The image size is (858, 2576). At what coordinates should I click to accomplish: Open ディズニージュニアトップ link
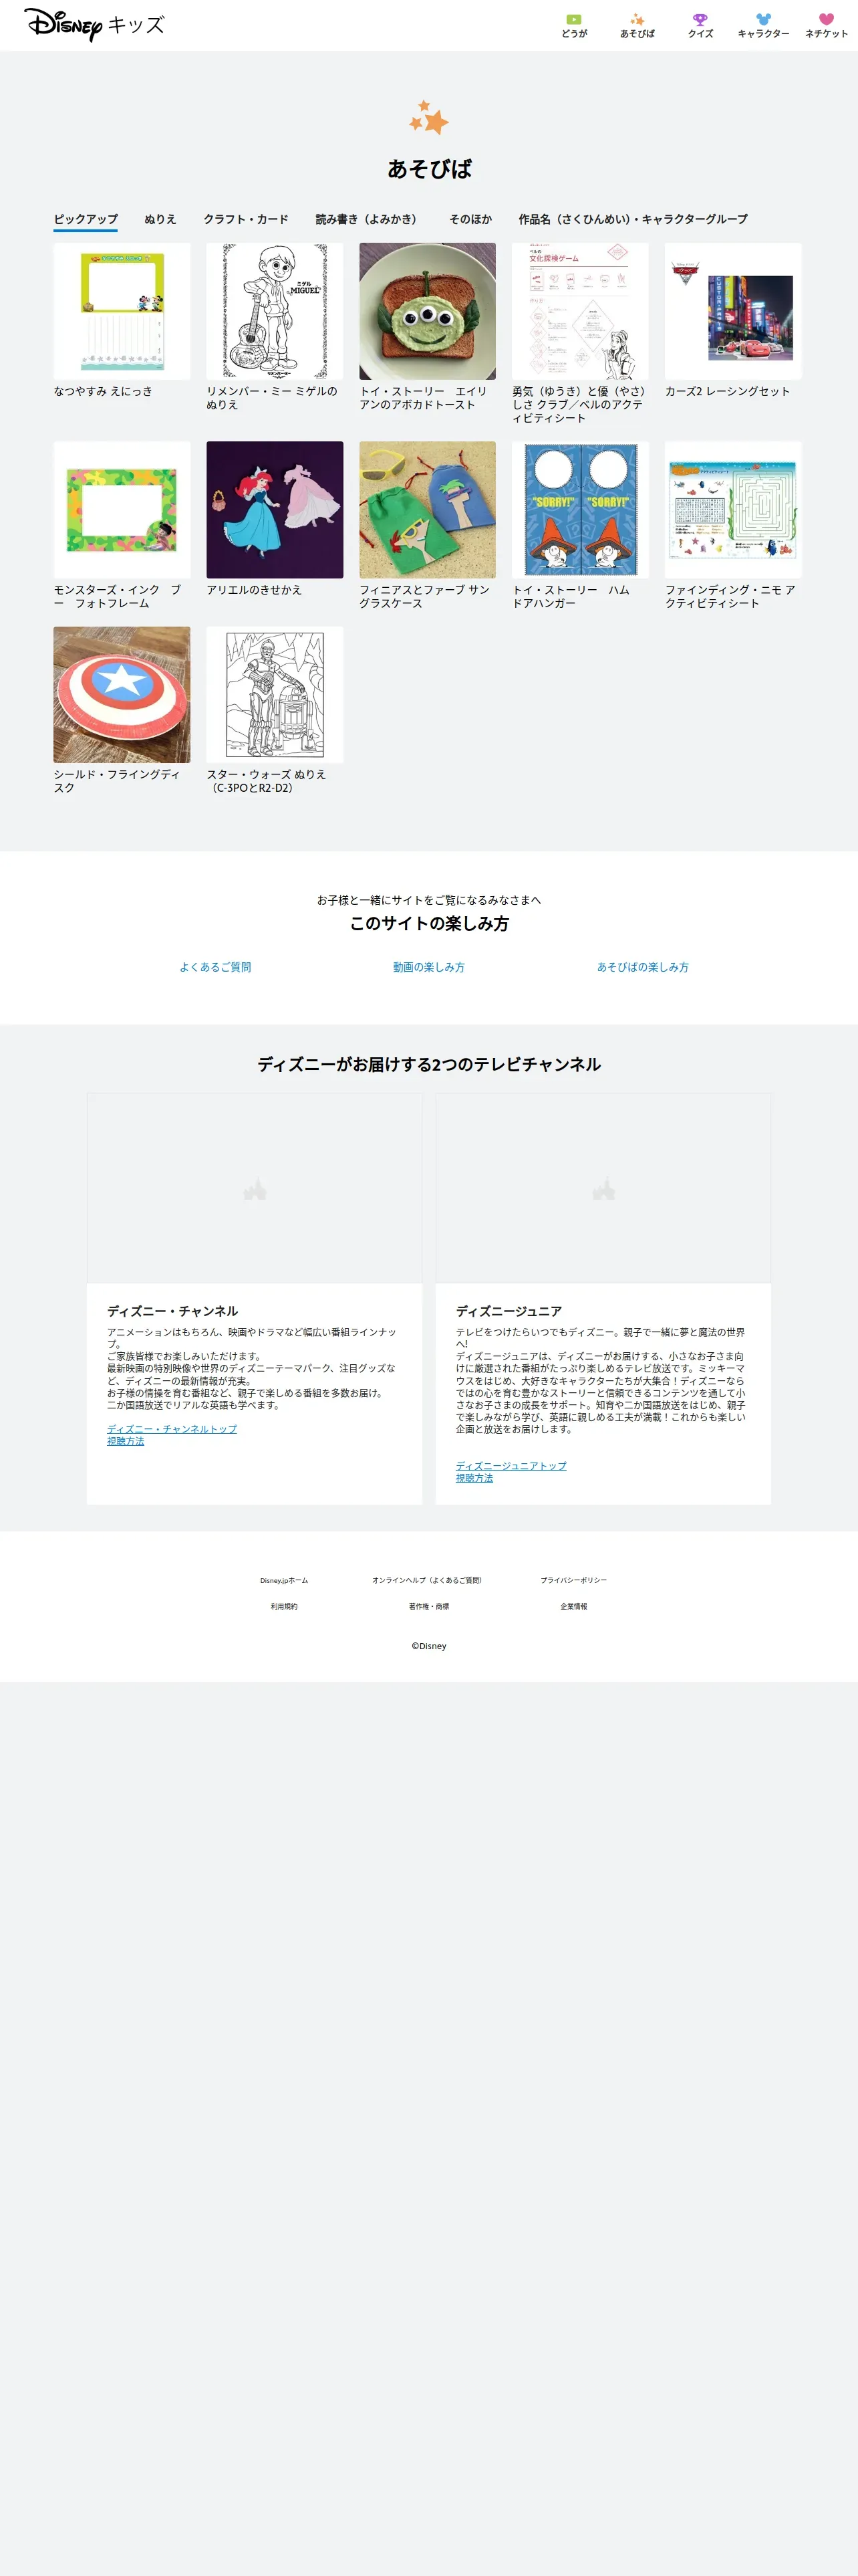pos(511,1465)
